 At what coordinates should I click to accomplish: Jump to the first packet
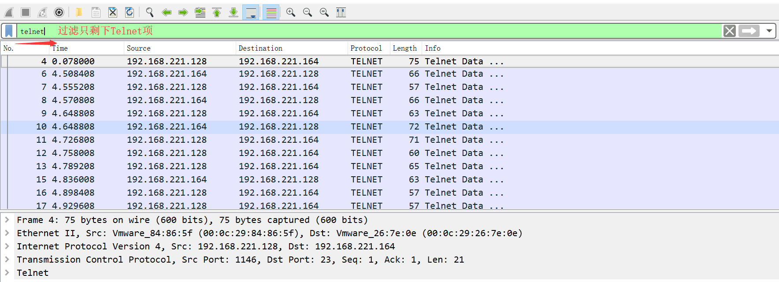tap(217, 12)
